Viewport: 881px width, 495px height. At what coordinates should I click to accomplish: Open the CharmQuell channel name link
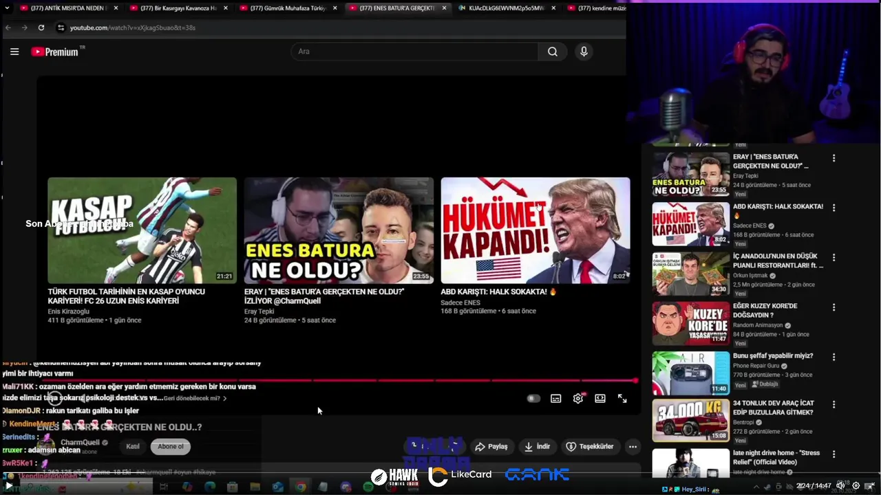81,442
